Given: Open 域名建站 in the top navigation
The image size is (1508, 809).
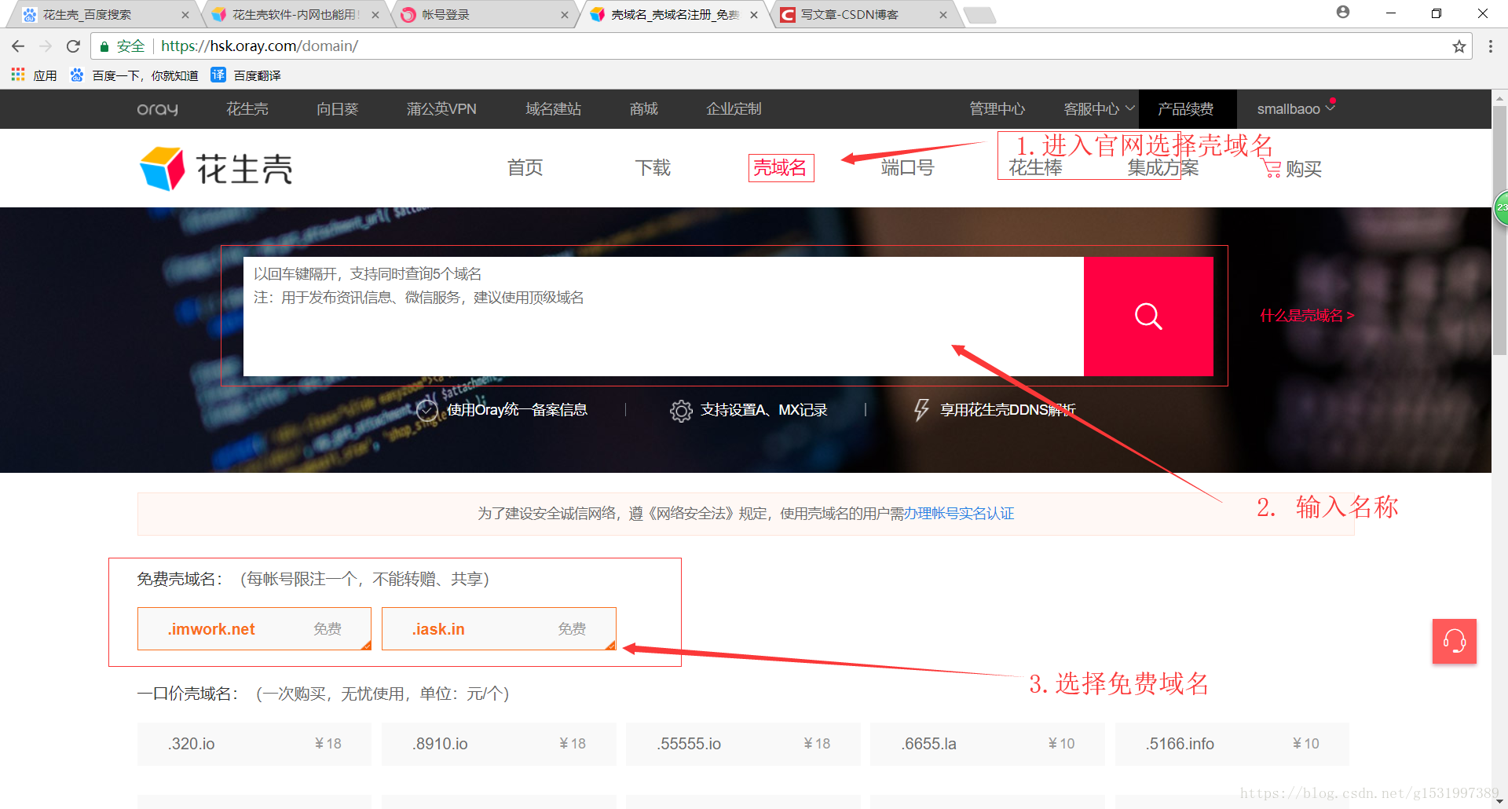Looking at the screenshot, I should pos(554,109).
